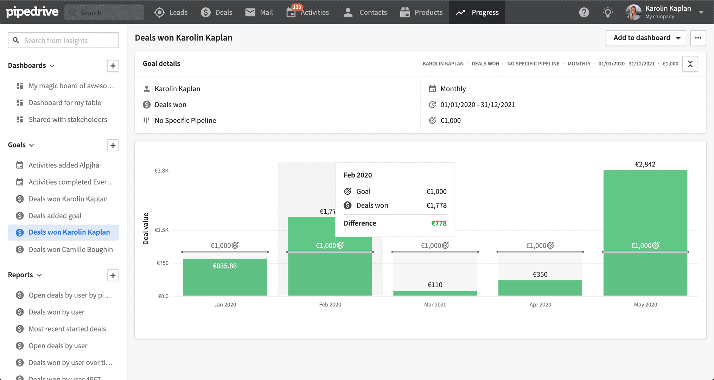Image resolution: width=714 pixels, height=380 pixels.
Task: Click the lightbulb sales assistant icon
Action: pos(608,12)
